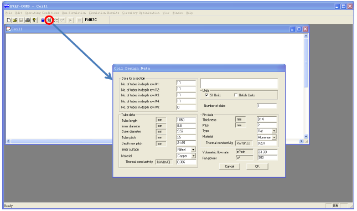Click the New document toolbar icon
Viewport: 357px width, 211px height.
9,20
